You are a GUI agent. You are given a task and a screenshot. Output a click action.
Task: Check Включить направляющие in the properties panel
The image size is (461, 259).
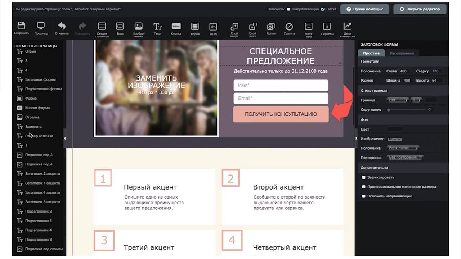(364, 196)
